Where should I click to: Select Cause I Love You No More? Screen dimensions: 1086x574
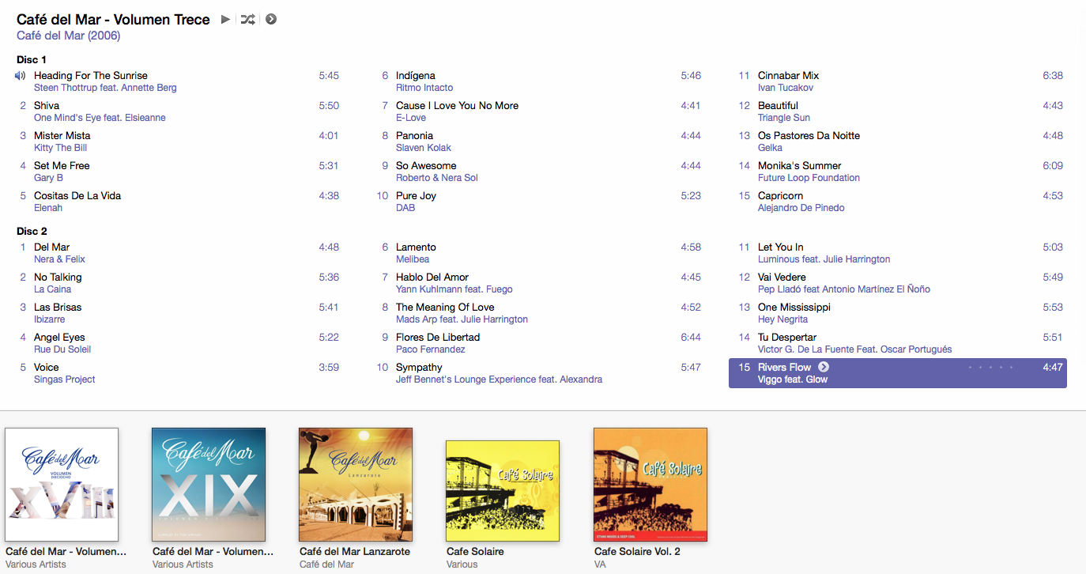point(458,105)
